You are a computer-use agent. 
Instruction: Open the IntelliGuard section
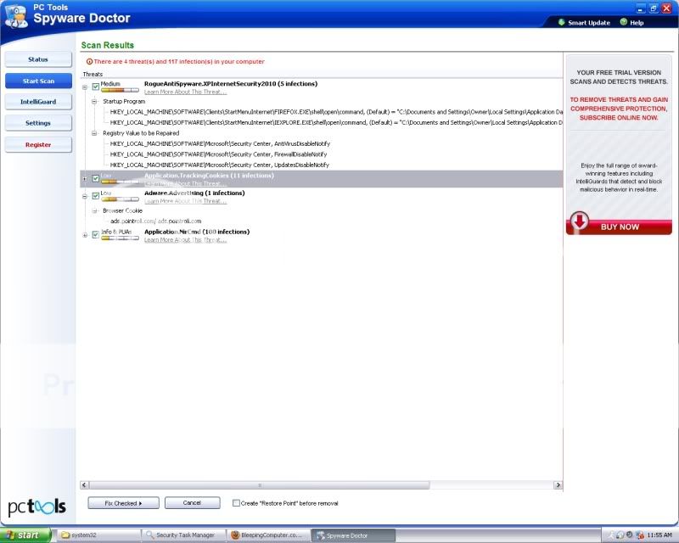[38, 102]
